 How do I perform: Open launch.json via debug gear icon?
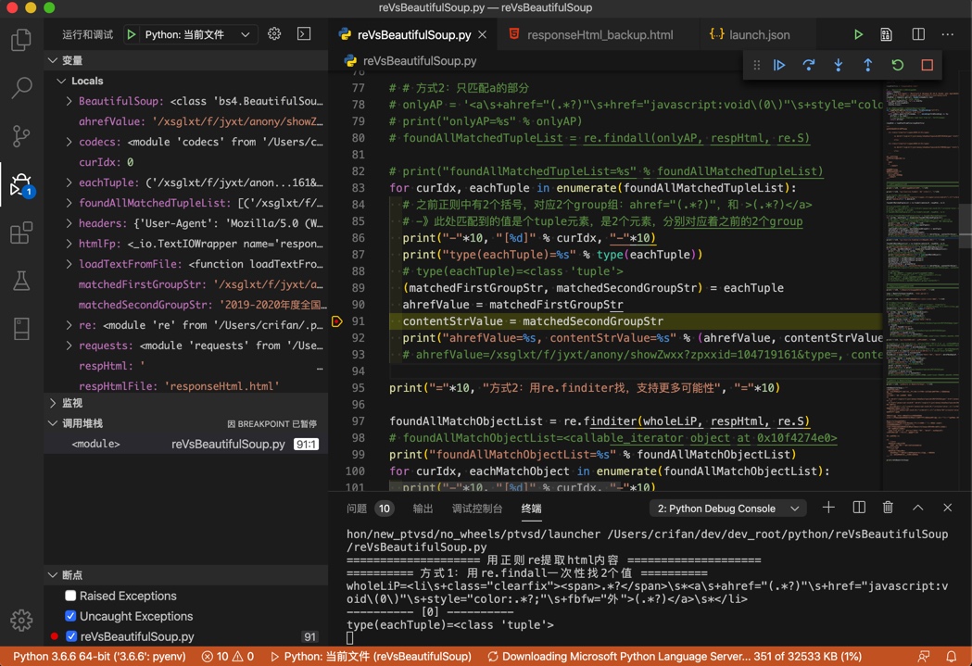pos(274,34)
